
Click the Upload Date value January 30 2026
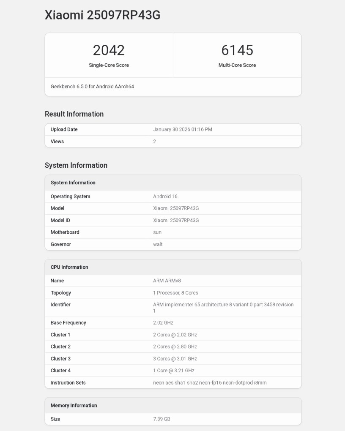[x=183, y=130]
